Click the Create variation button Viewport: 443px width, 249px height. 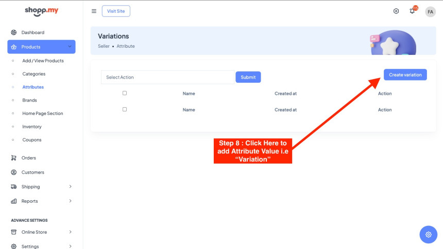405,74
